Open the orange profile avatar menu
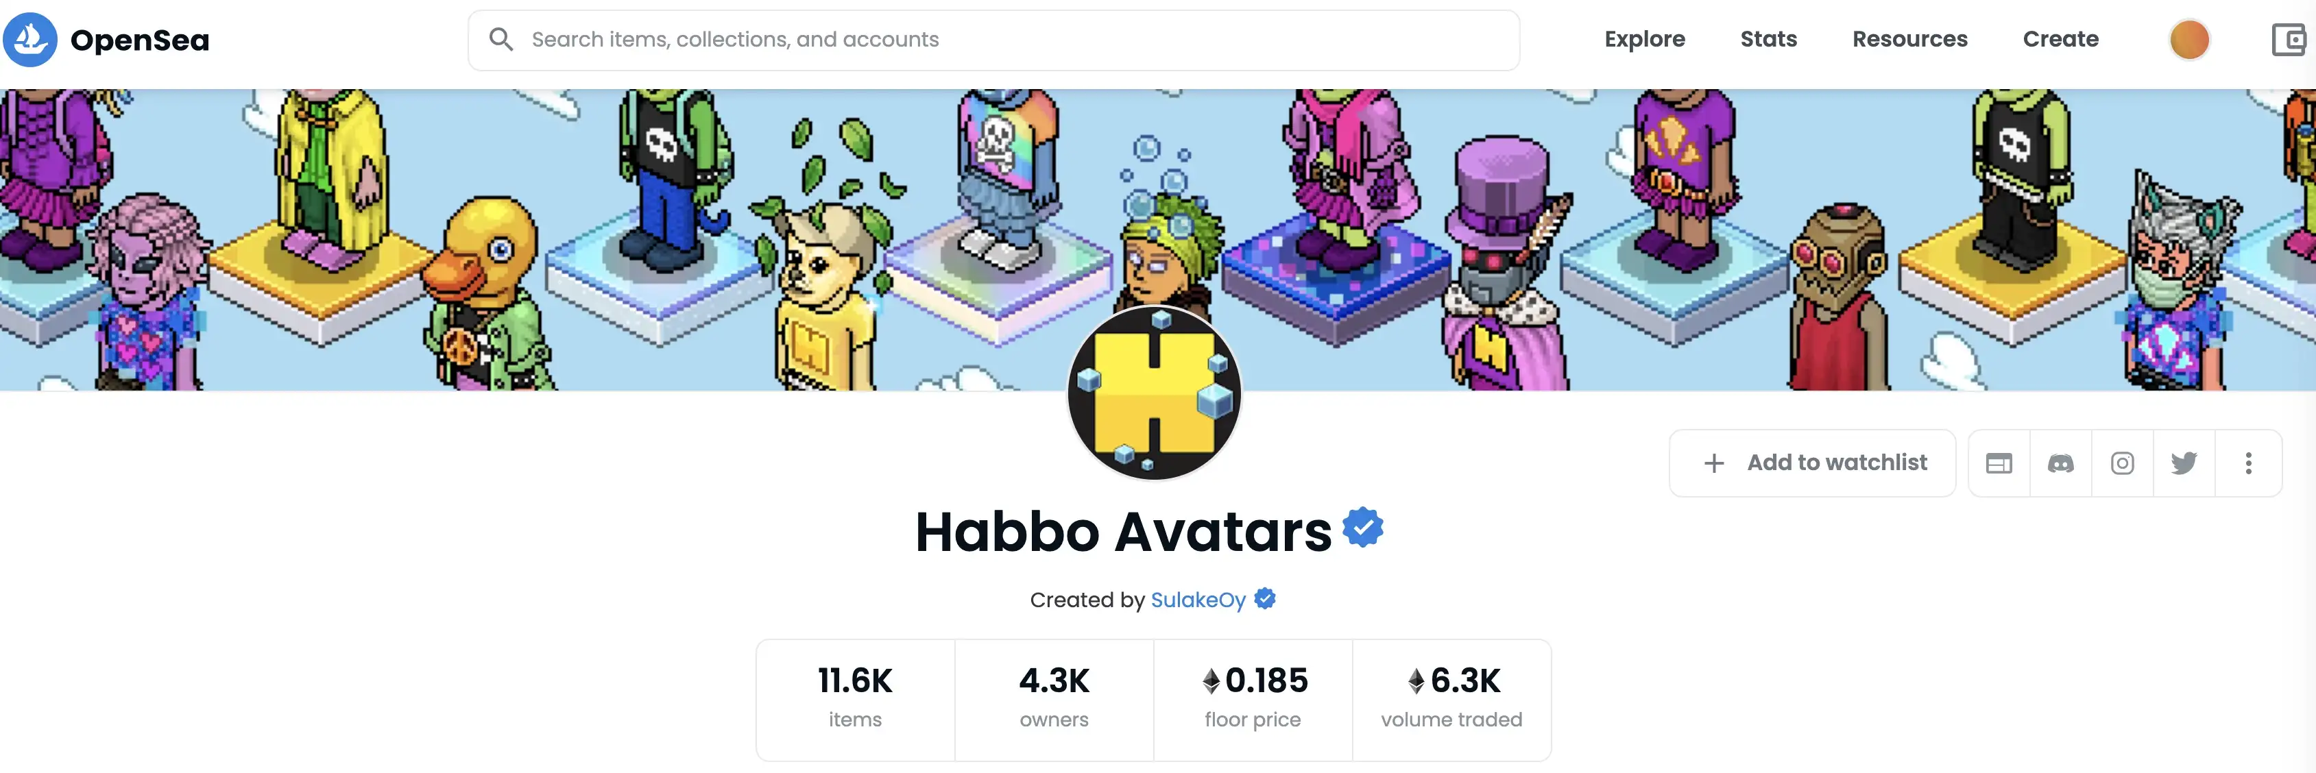The image size is (2316, 773). coord(2189,40)
